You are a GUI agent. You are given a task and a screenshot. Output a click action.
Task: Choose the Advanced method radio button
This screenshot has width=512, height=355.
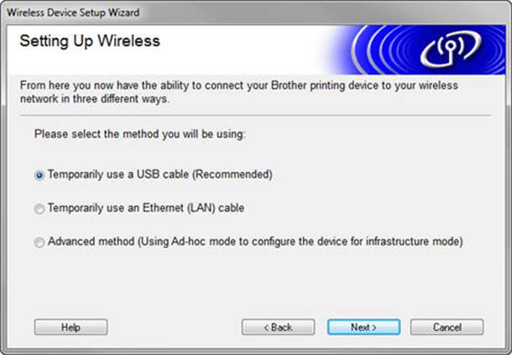(39, 243)
